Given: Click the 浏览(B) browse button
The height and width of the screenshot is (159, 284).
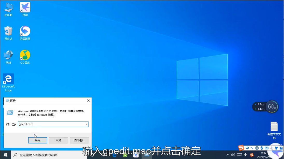Looking at the screenshot, I should pyautogui.click(x=79, y=140).
